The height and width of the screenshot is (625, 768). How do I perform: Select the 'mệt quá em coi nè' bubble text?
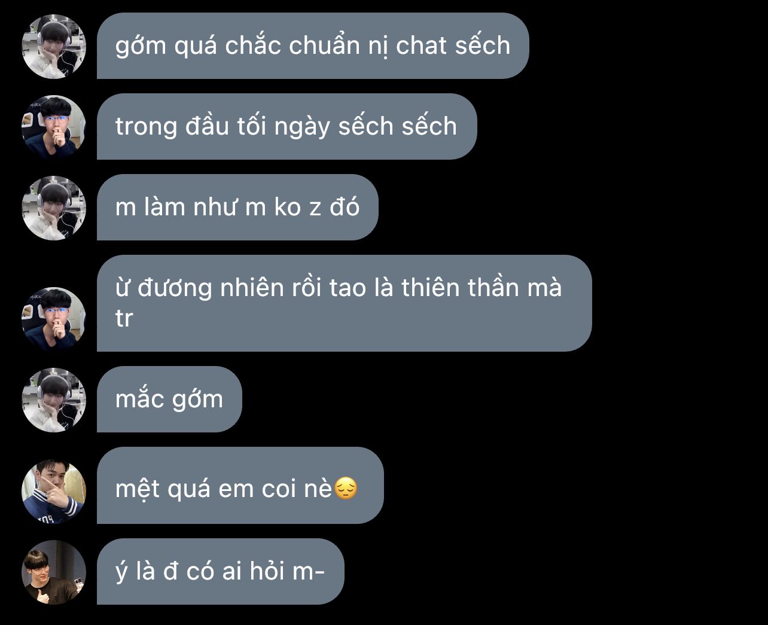(224, 489)
